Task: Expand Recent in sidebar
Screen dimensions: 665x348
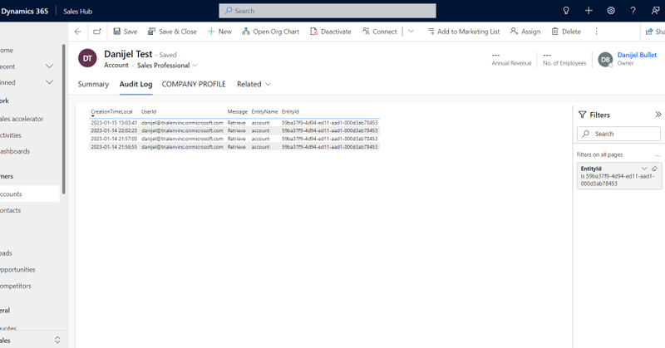Action: (49, 66)
